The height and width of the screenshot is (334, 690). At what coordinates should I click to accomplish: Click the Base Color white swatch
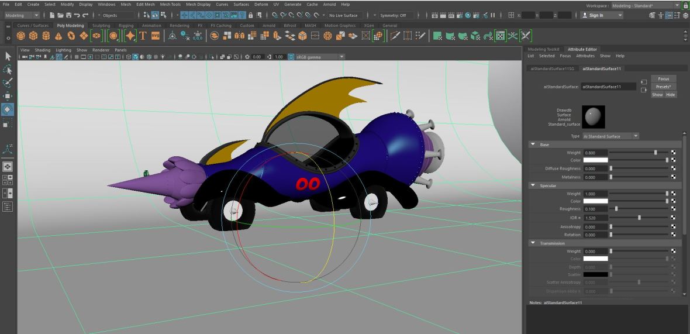coord(595,160)
